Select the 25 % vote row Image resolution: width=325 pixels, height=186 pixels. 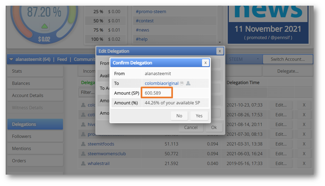tap(105, 12)
